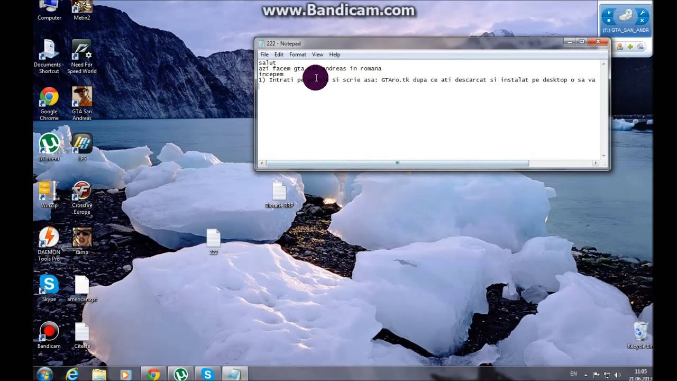This screenshot has height=381, width=677.
Task: Select the Bandicam desktop icon
Action: tap(49, 335)
